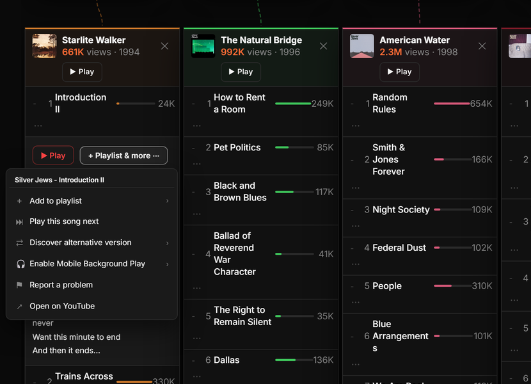Open ellipsis options under Random Rules

pyautogui.click(x=356, y=125)
